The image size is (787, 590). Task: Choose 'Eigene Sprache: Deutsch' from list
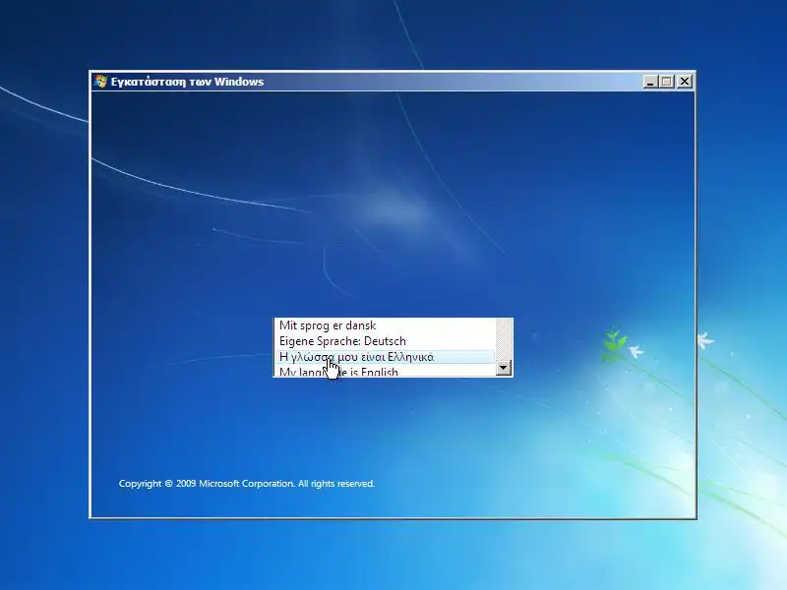point(385,341)
